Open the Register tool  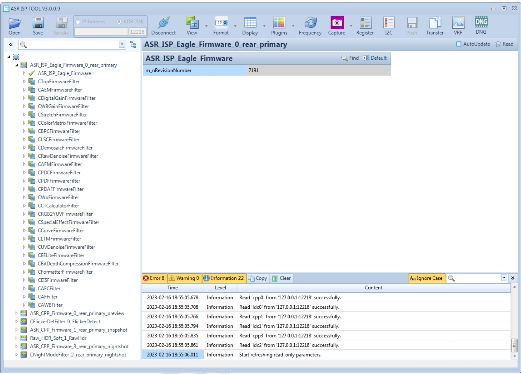point(365,23)
